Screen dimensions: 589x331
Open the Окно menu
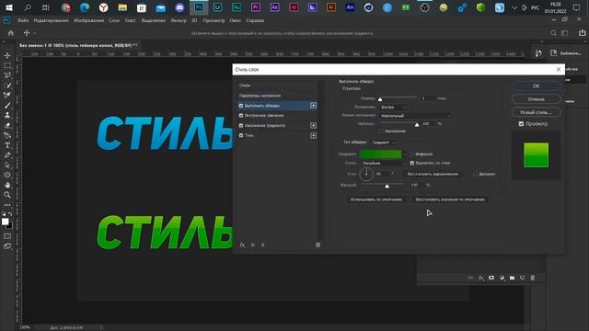[236, 20]
